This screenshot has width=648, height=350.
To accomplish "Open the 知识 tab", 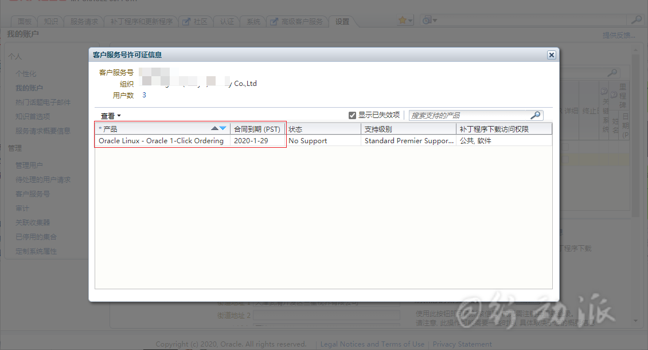I will click(51, 21).
